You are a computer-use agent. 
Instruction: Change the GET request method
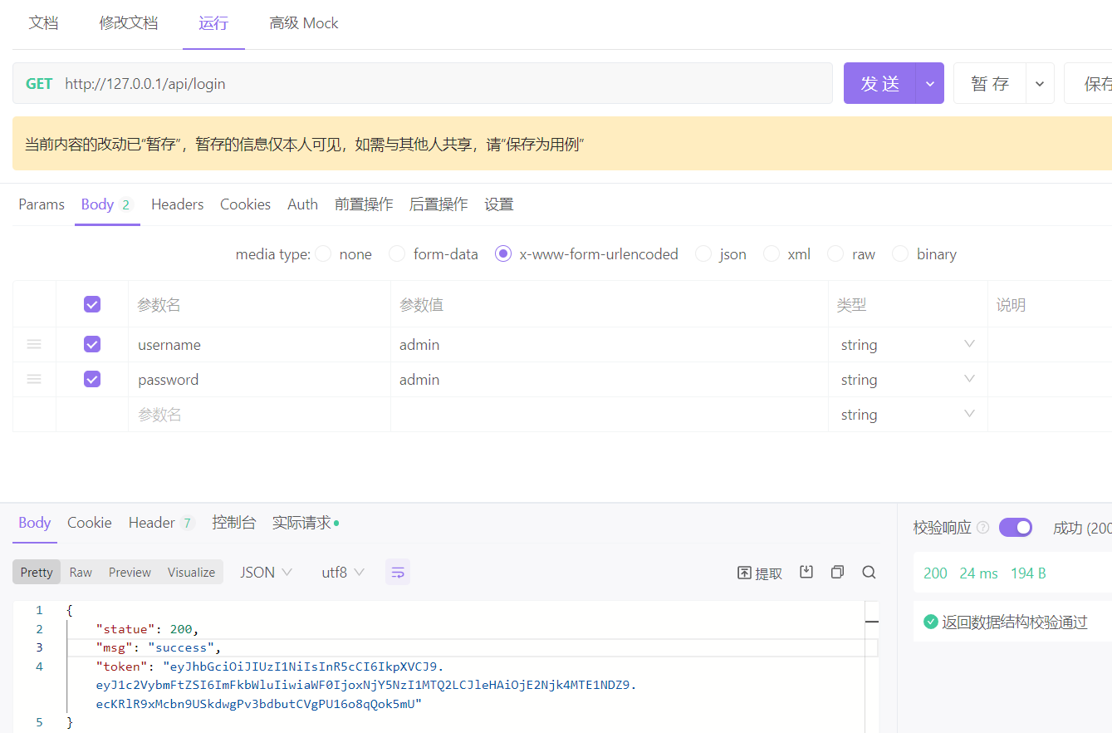(x=39, y=83)
